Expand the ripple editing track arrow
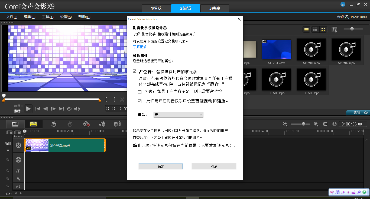 [x=8, y=150]
